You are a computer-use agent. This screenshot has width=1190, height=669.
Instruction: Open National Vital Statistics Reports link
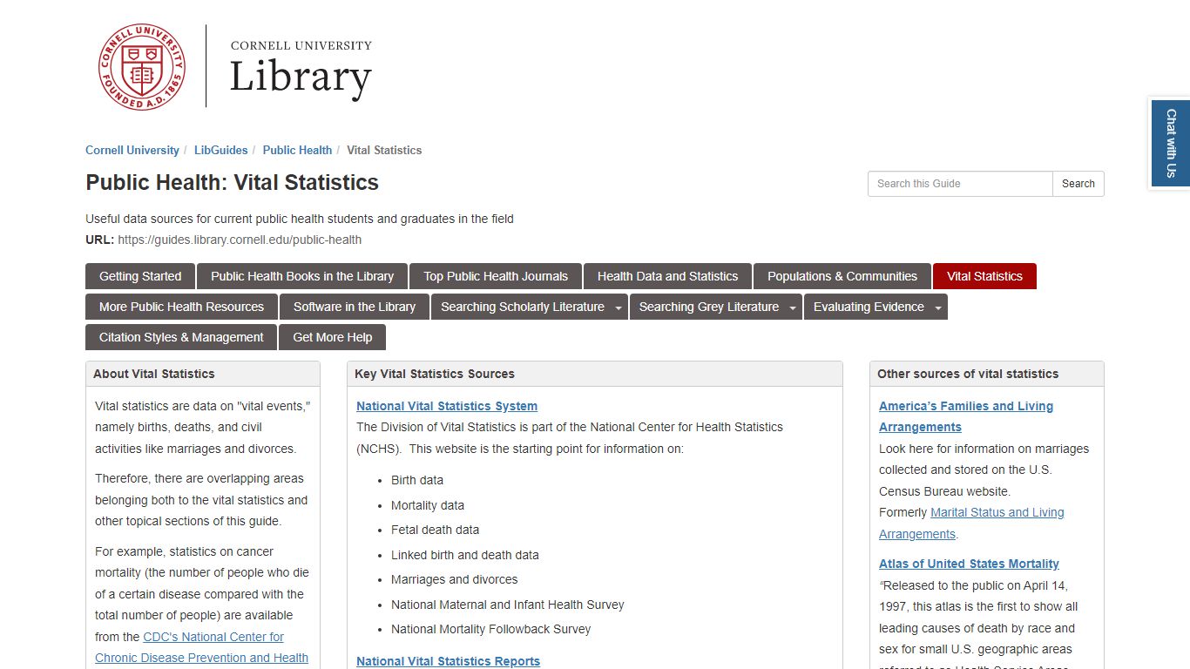(x=448, y=661)
